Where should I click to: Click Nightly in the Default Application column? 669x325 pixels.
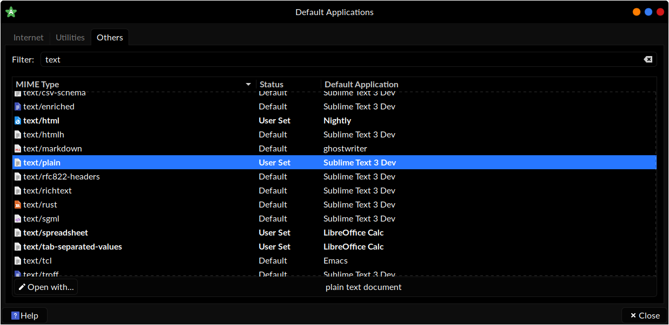[337, 121]
